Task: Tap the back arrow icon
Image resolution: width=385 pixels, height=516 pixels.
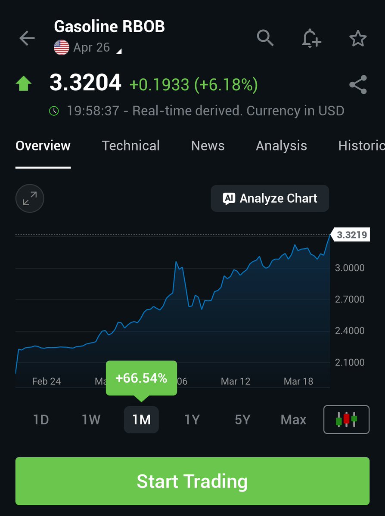Action: pos(27,39)
